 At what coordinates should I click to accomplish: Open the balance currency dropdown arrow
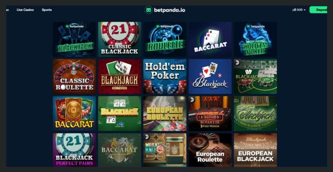pyautogui.click(x=304, y=10)
